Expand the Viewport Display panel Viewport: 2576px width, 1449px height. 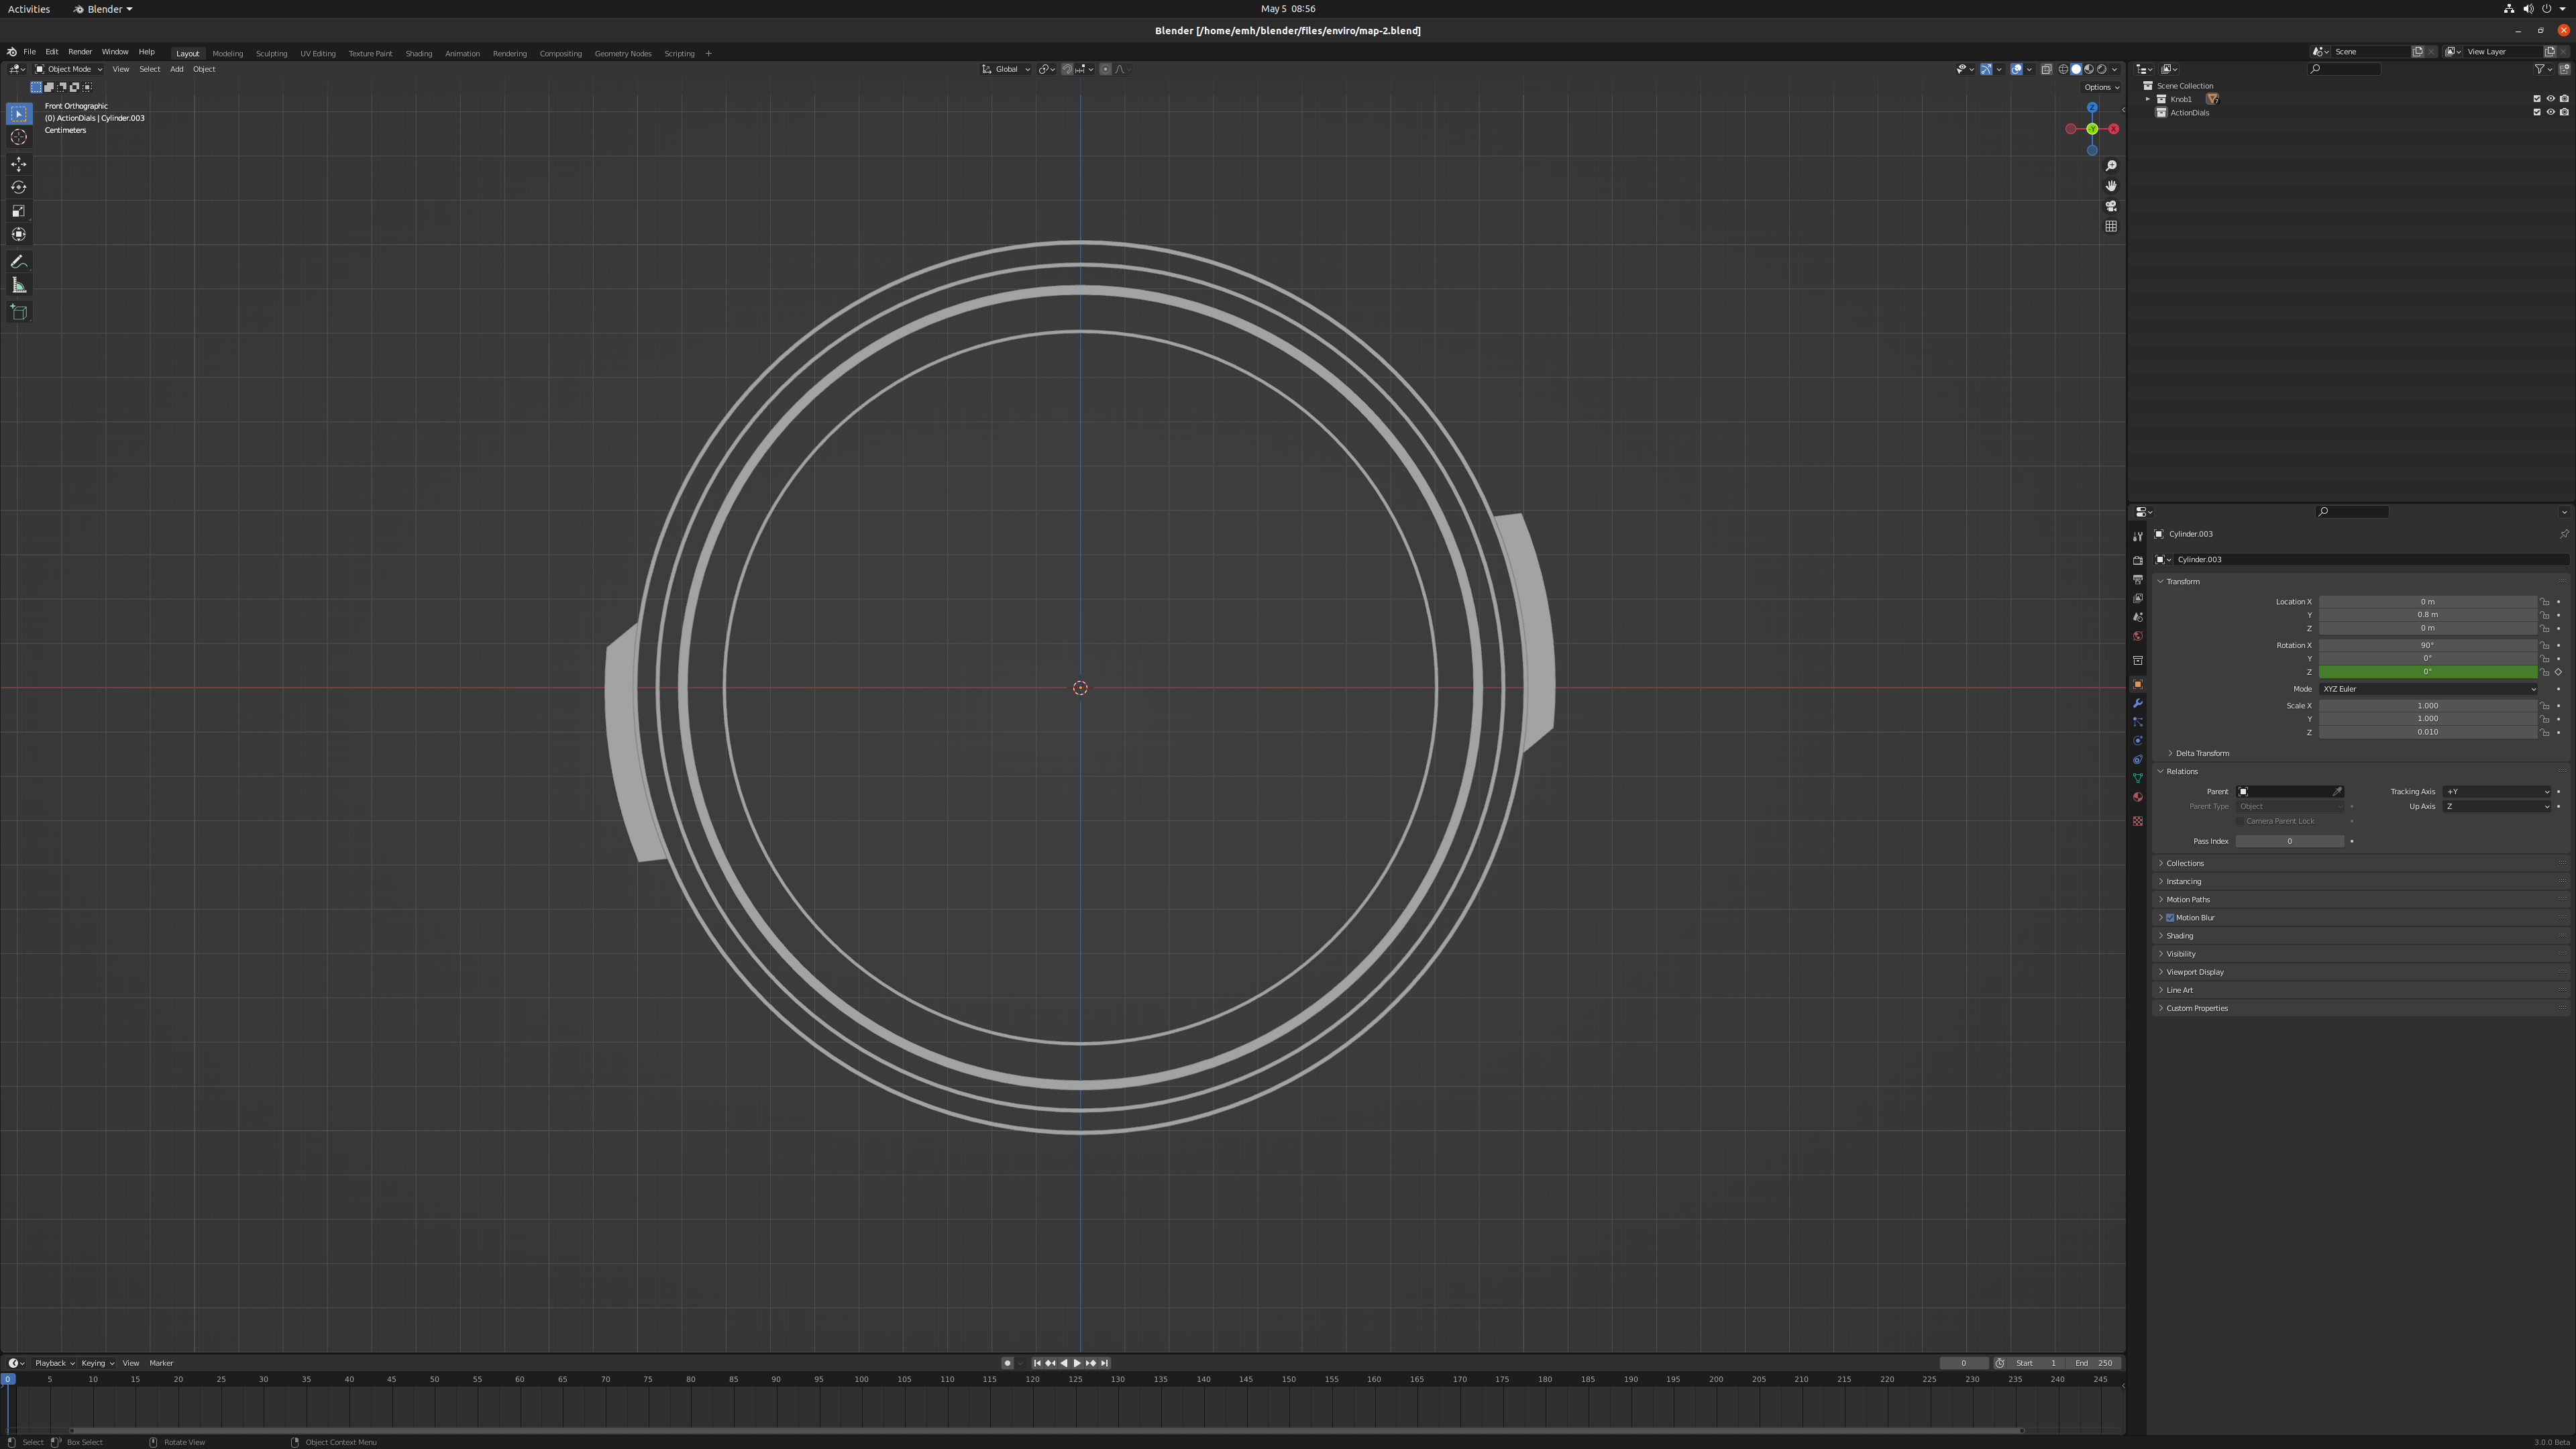point(2195,972)
